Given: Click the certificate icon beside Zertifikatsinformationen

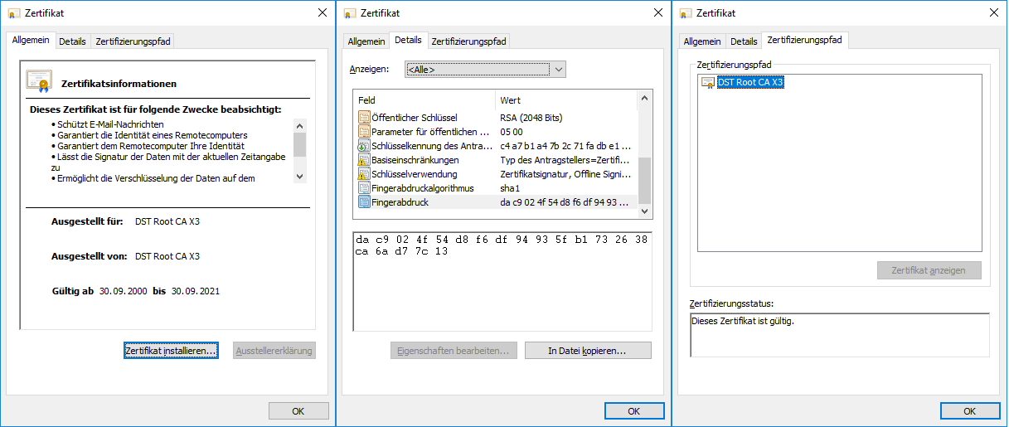Looking at the screenshot, I should pyautogui.click(x=38, y=81).
